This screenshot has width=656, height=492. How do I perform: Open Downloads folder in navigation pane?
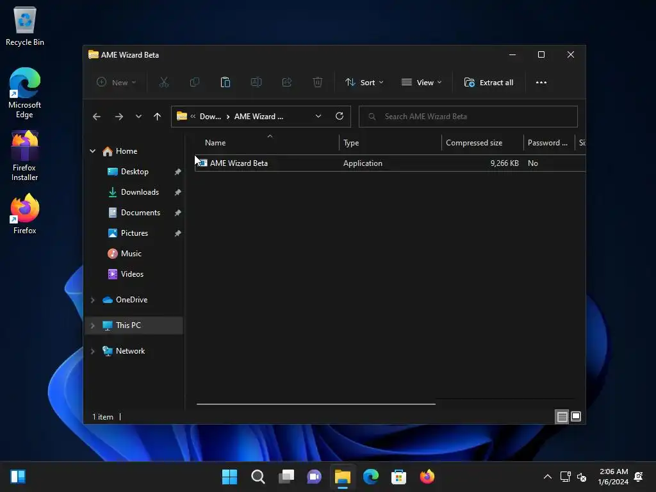140,192
